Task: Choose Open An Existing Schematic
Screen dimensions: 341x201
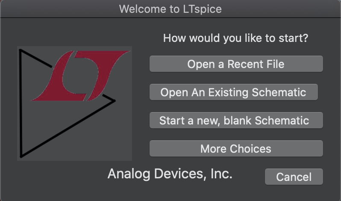Action: click(x=234, y=92)
